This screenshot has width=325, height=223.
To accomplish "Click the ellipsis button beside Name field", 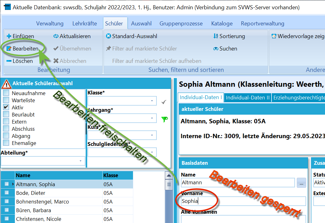I will (x=301, y=183).
